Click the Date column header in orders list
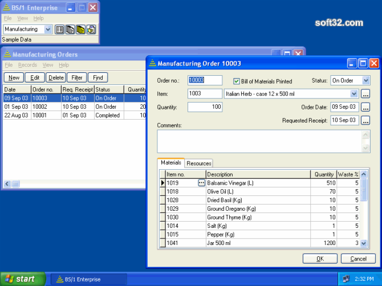382x286 pixels. coord(17,89)
